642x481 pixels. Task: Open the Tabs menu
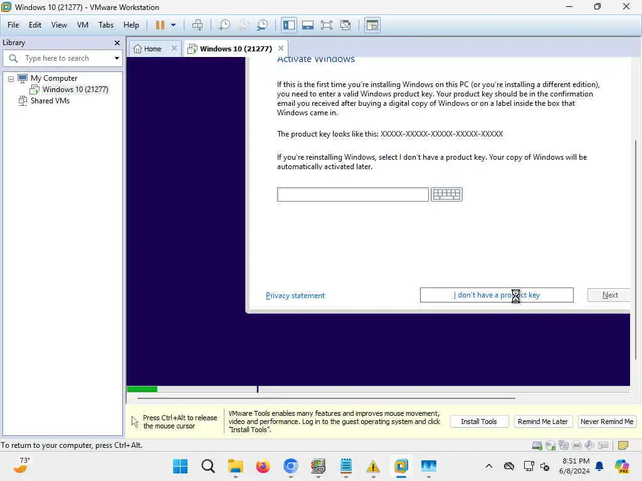pyautogui.click(x=105, y=25)
